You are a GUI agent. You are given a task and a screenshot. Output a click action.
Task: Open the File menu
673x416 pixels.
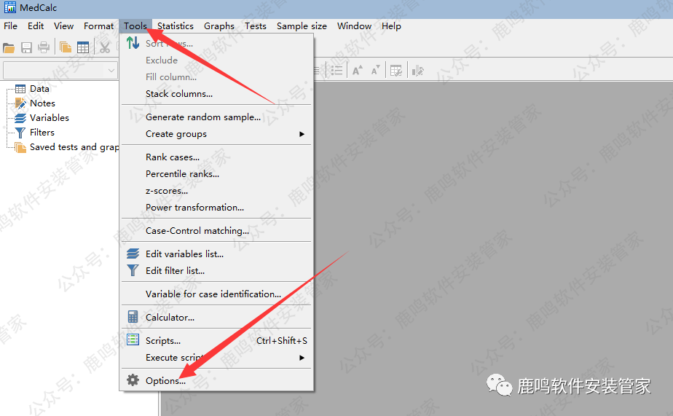coord(11,26)
